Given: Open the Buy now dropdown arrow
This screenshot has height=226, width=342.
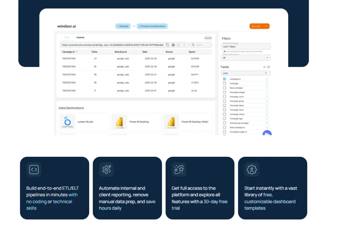Looking at the screenshot, I should (266, 26).
